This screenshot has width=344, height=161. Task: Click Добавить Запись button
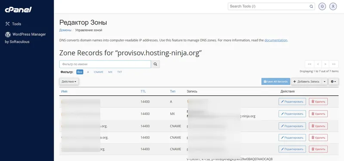pyautogui.click(x=306, y=82)
